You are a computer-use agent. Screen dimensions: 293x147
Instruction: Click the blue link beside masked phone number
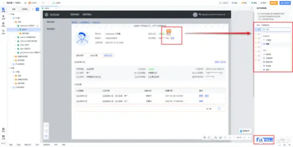tap(173, 38)
